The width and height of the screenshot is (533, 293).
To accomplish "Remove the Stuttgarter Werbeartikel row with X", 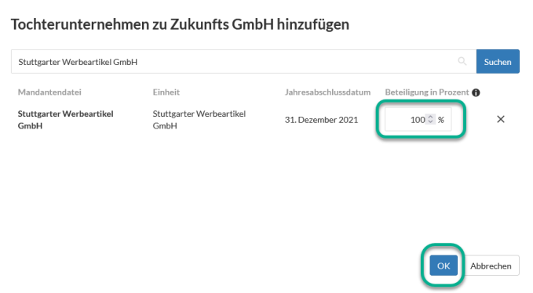I will click(x=501, y=119).
